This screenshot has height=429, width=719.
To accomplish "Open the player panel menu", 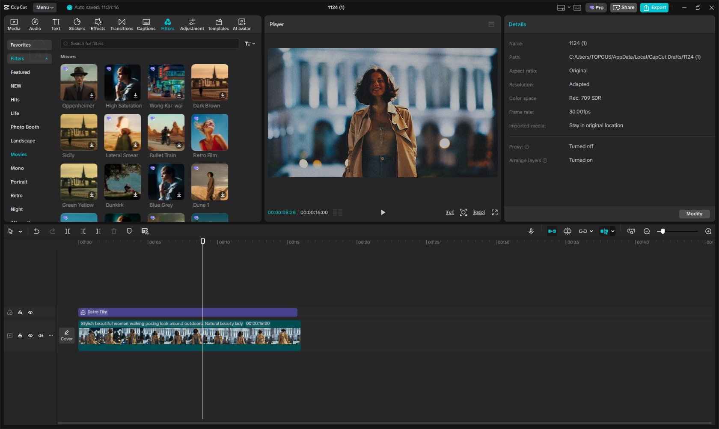I will [491, 24].
